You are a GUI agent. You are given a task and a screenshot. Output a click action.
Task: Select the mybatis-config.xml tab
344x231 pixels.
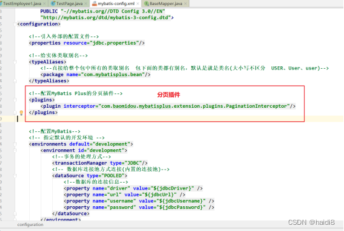(116, 4)
